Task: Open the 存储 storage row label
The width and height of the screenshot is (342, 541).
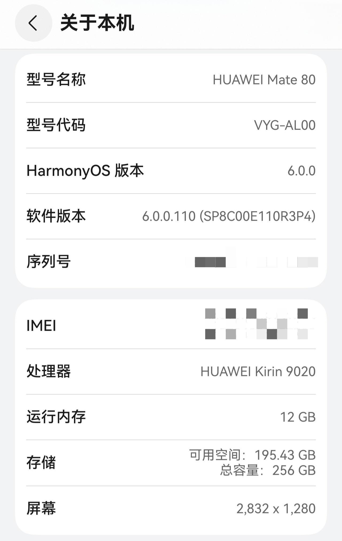Action: [41, 462]
